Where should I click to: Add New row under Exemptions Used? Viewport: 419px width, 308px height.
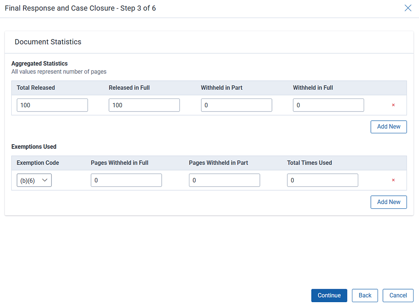click(x=388, y=202)
